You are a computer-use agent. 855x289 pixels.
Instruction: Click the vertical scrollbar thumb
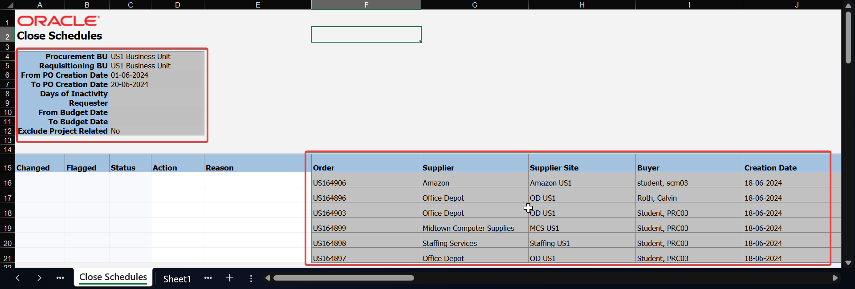848,37
